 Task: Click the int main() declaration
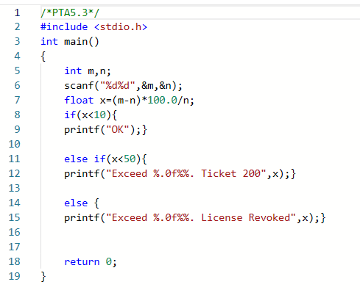click(x=70, y=42)
